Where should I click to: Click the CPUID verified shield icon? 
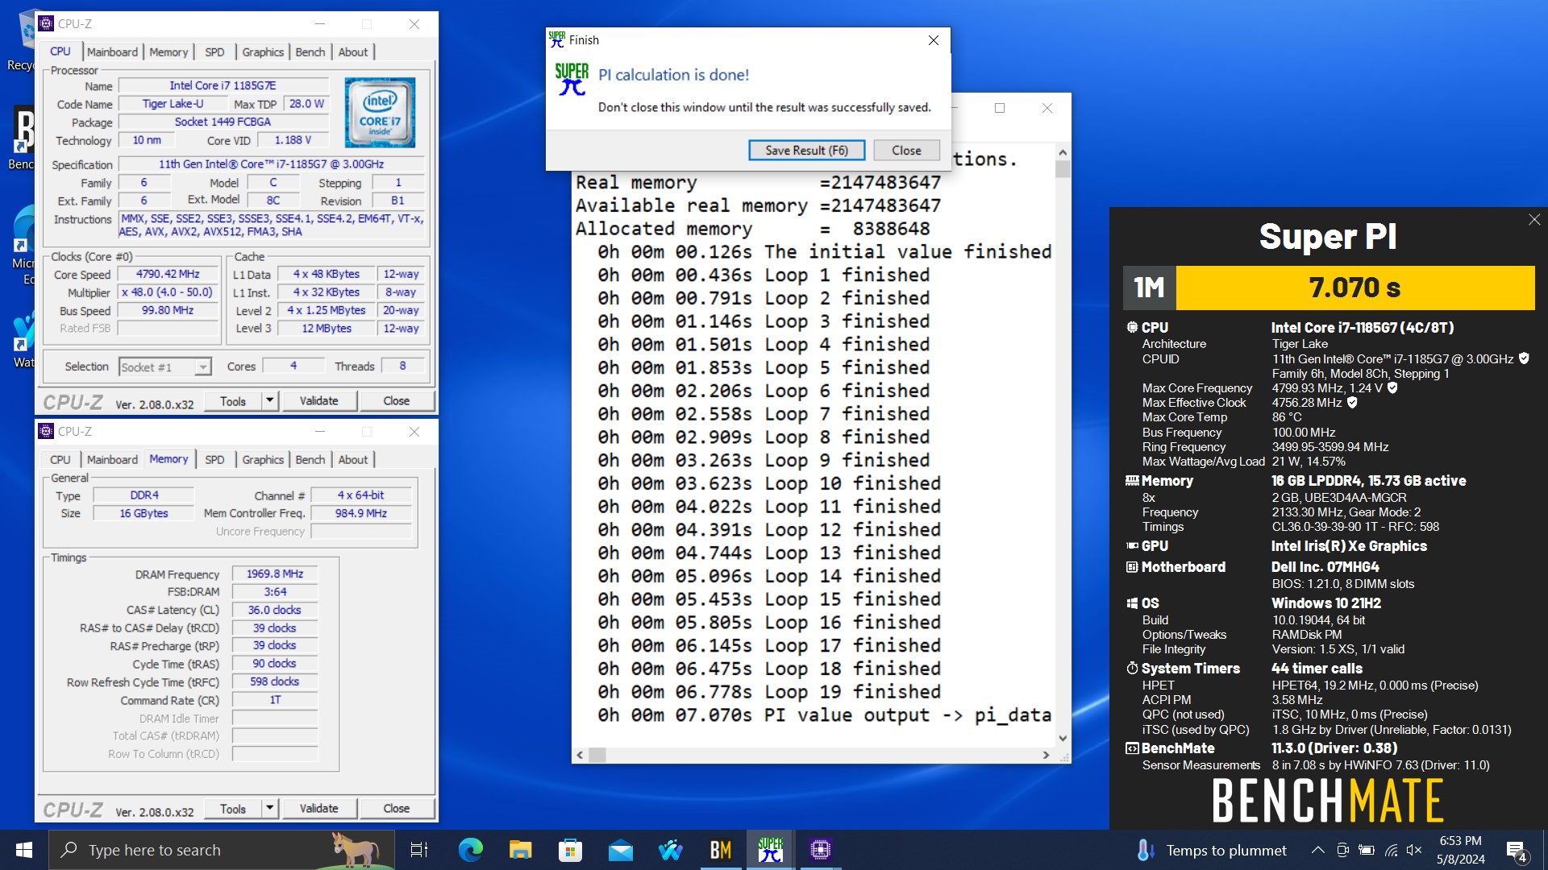click(x=1524, y=358)
